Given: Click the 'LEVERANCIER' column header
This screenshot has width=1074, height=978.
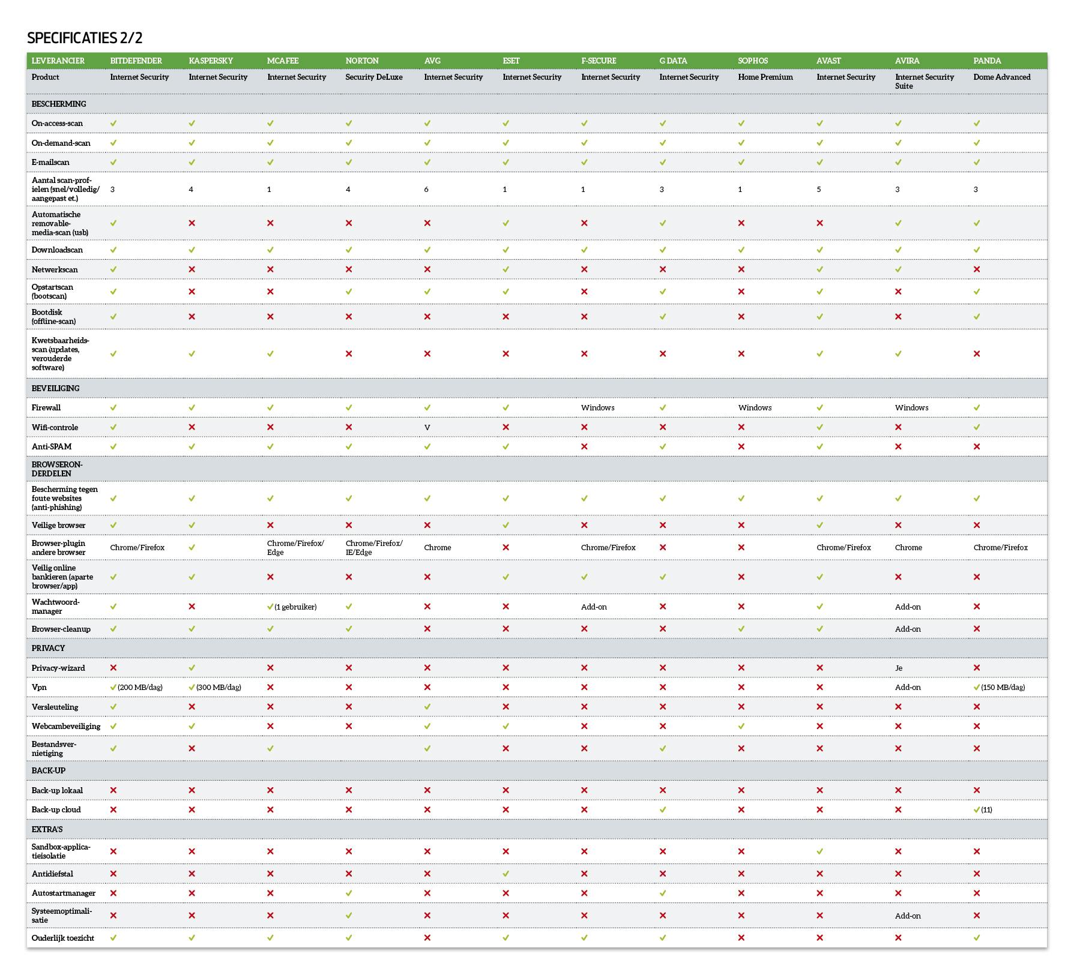Looking at the screenshot, I should coord(58,61).
